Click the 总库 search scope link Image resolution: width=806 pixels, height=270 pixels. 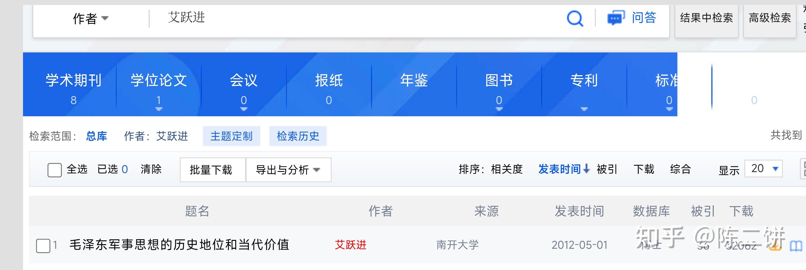(x=96, y=136)
